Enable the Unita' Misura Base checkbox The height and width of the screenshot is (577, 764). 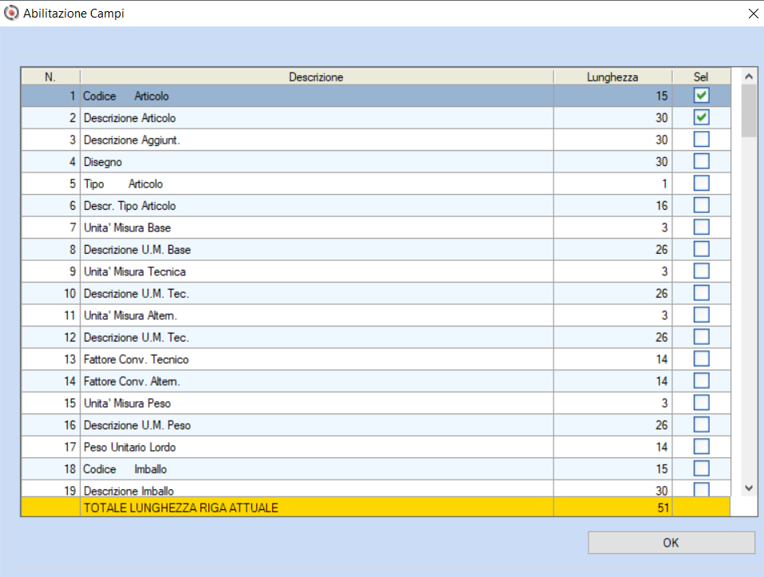click(701, 227)
